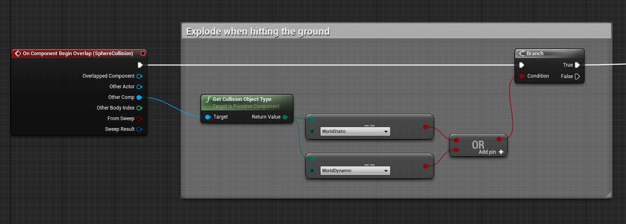The width and height of the screenshot is (626, 224).
Task: Click the Branch False output pin
Action: tap(577, 76)
